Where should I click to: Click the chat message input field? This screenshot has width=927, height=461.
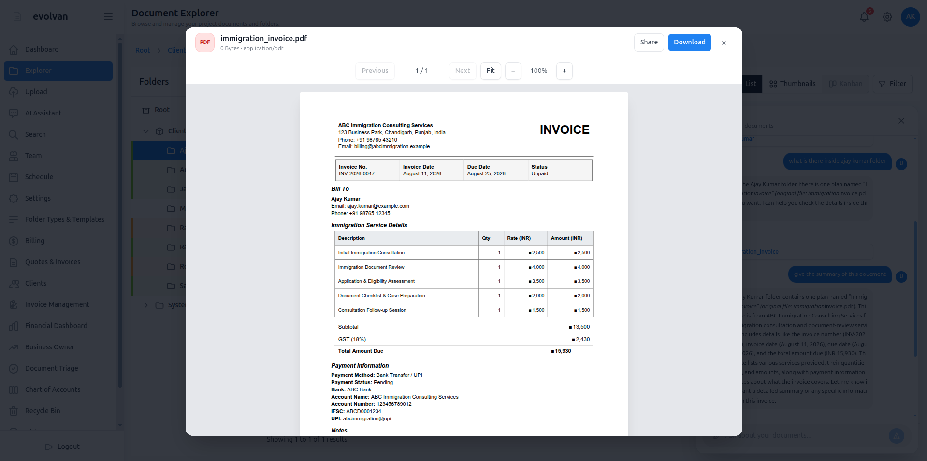(805, 436)
